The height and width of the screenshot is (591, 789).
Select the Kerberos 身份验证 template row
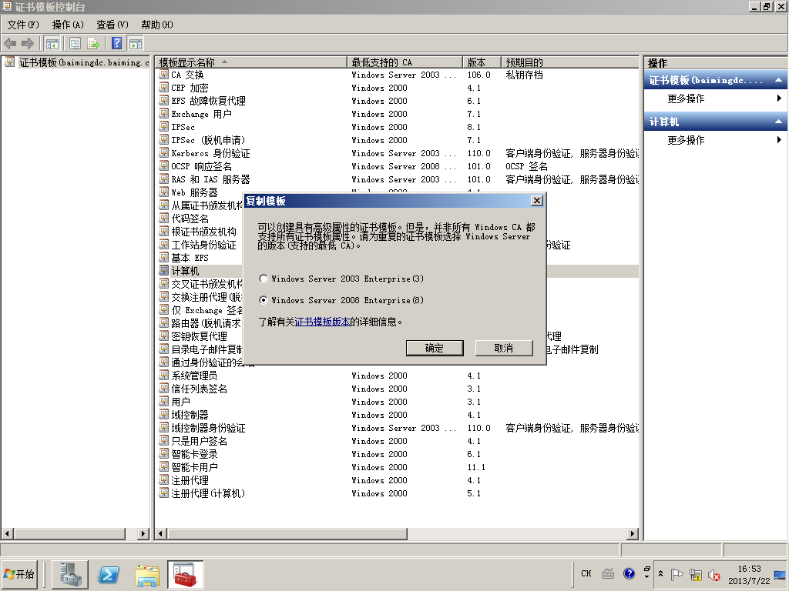[x=398, y=153]
